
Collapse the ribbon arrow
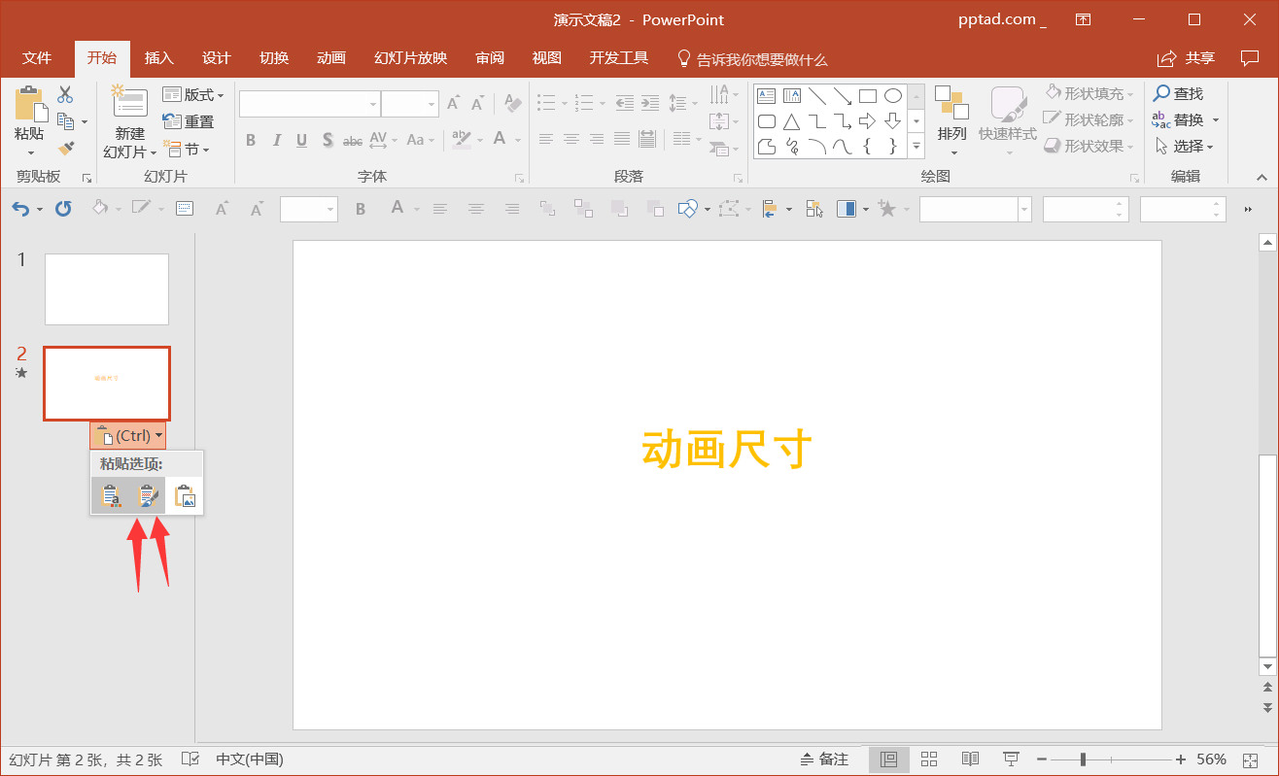1262,177
